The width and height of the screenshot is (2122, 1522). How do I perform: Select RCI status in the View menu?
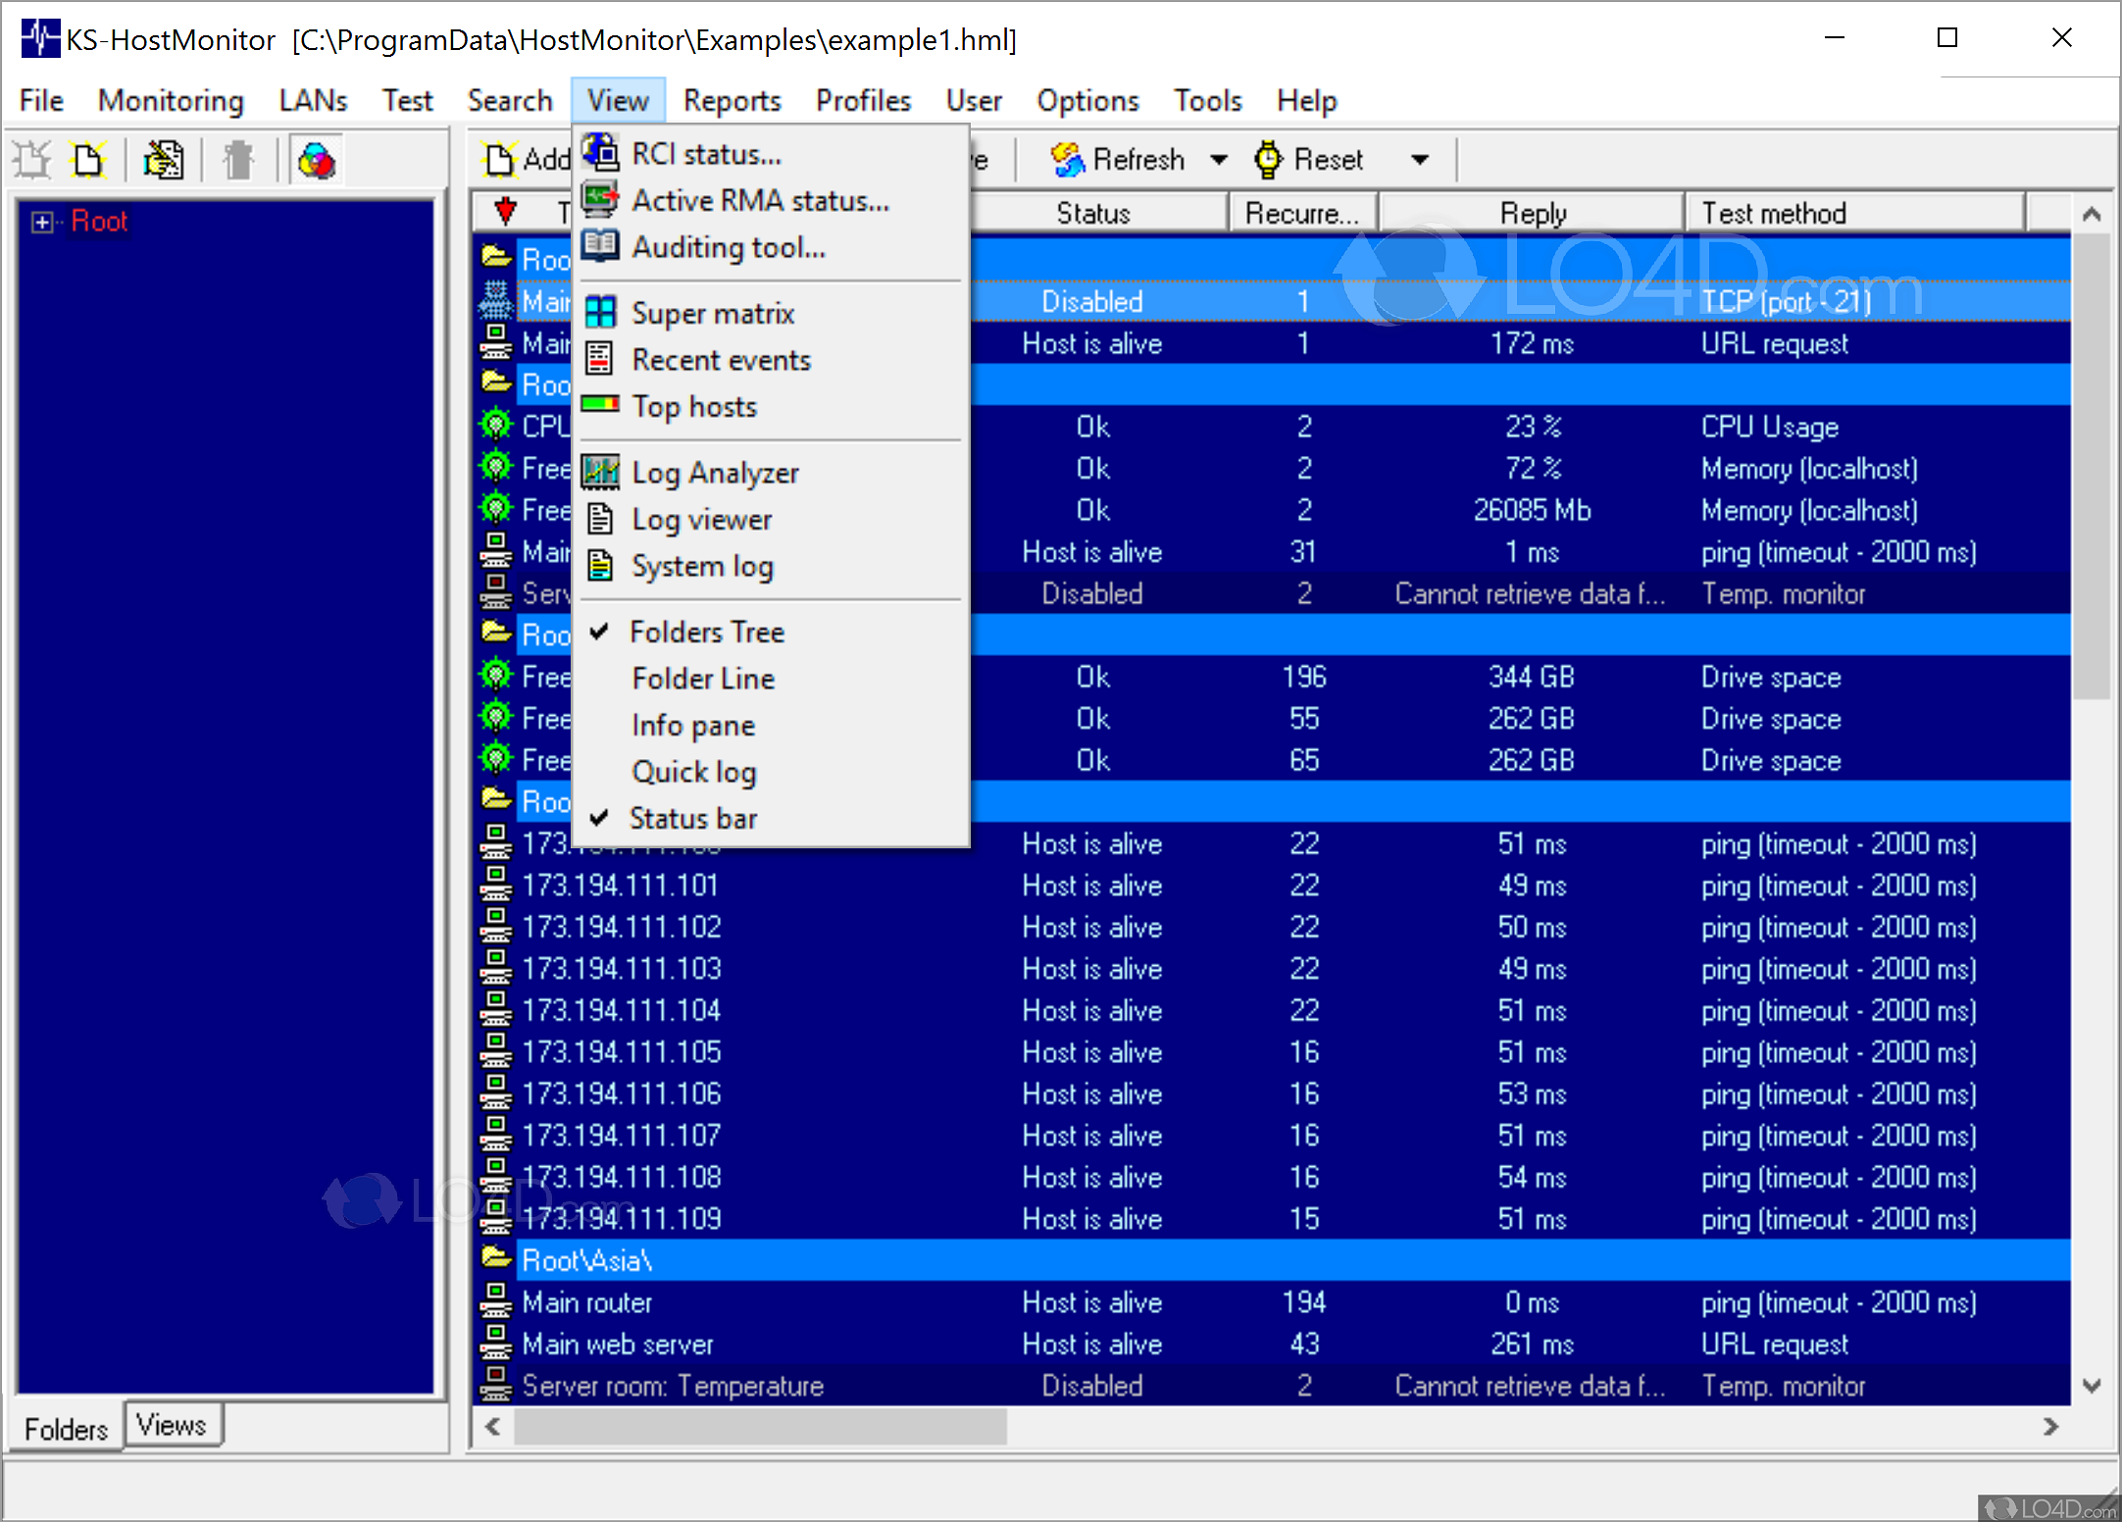pos(706,153)
